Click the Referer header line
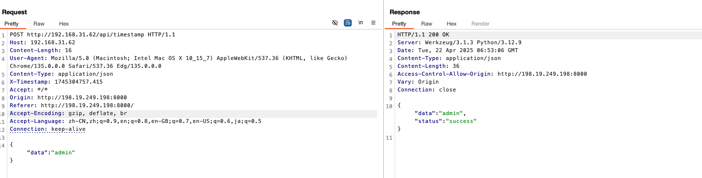The height and width of the screenshot is (178, 702). 72,106
